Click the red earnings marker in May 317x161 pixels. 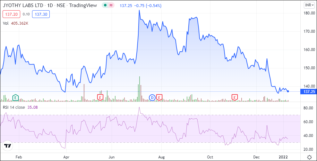(100, 97)
